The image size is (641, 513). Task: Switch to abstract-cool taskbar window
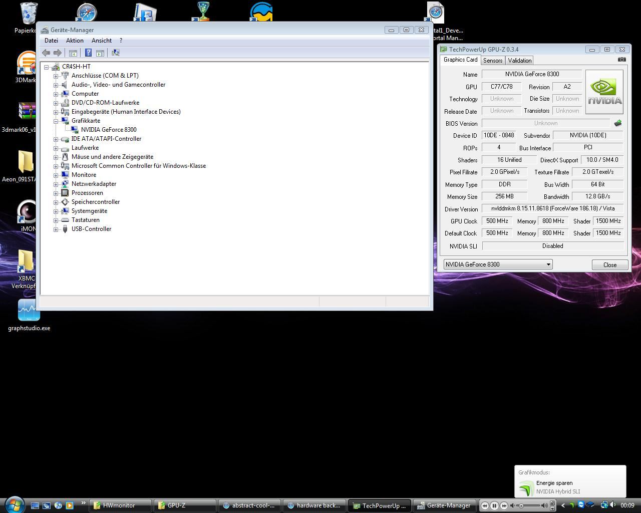tap(249, 505)
